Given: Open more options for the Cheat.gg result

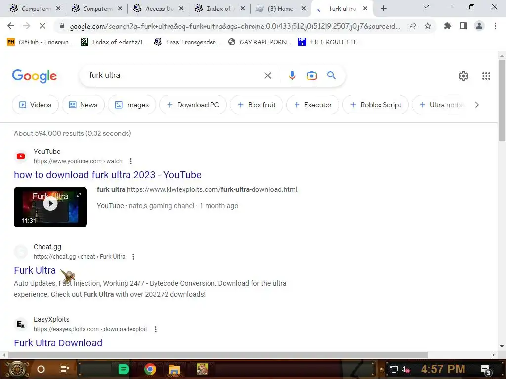Looking at the screenshot, I should [133, 257].
